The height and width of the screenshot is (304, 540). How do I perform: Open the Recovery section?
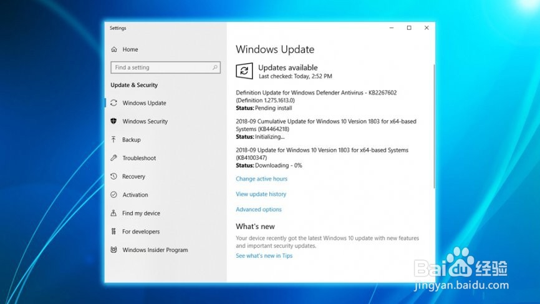click(133, 176)
